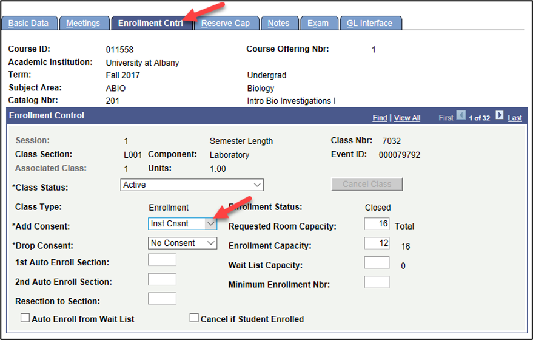The image size is (533, 340).
Task: Switch to GL Interface tab
Action: 369,23
